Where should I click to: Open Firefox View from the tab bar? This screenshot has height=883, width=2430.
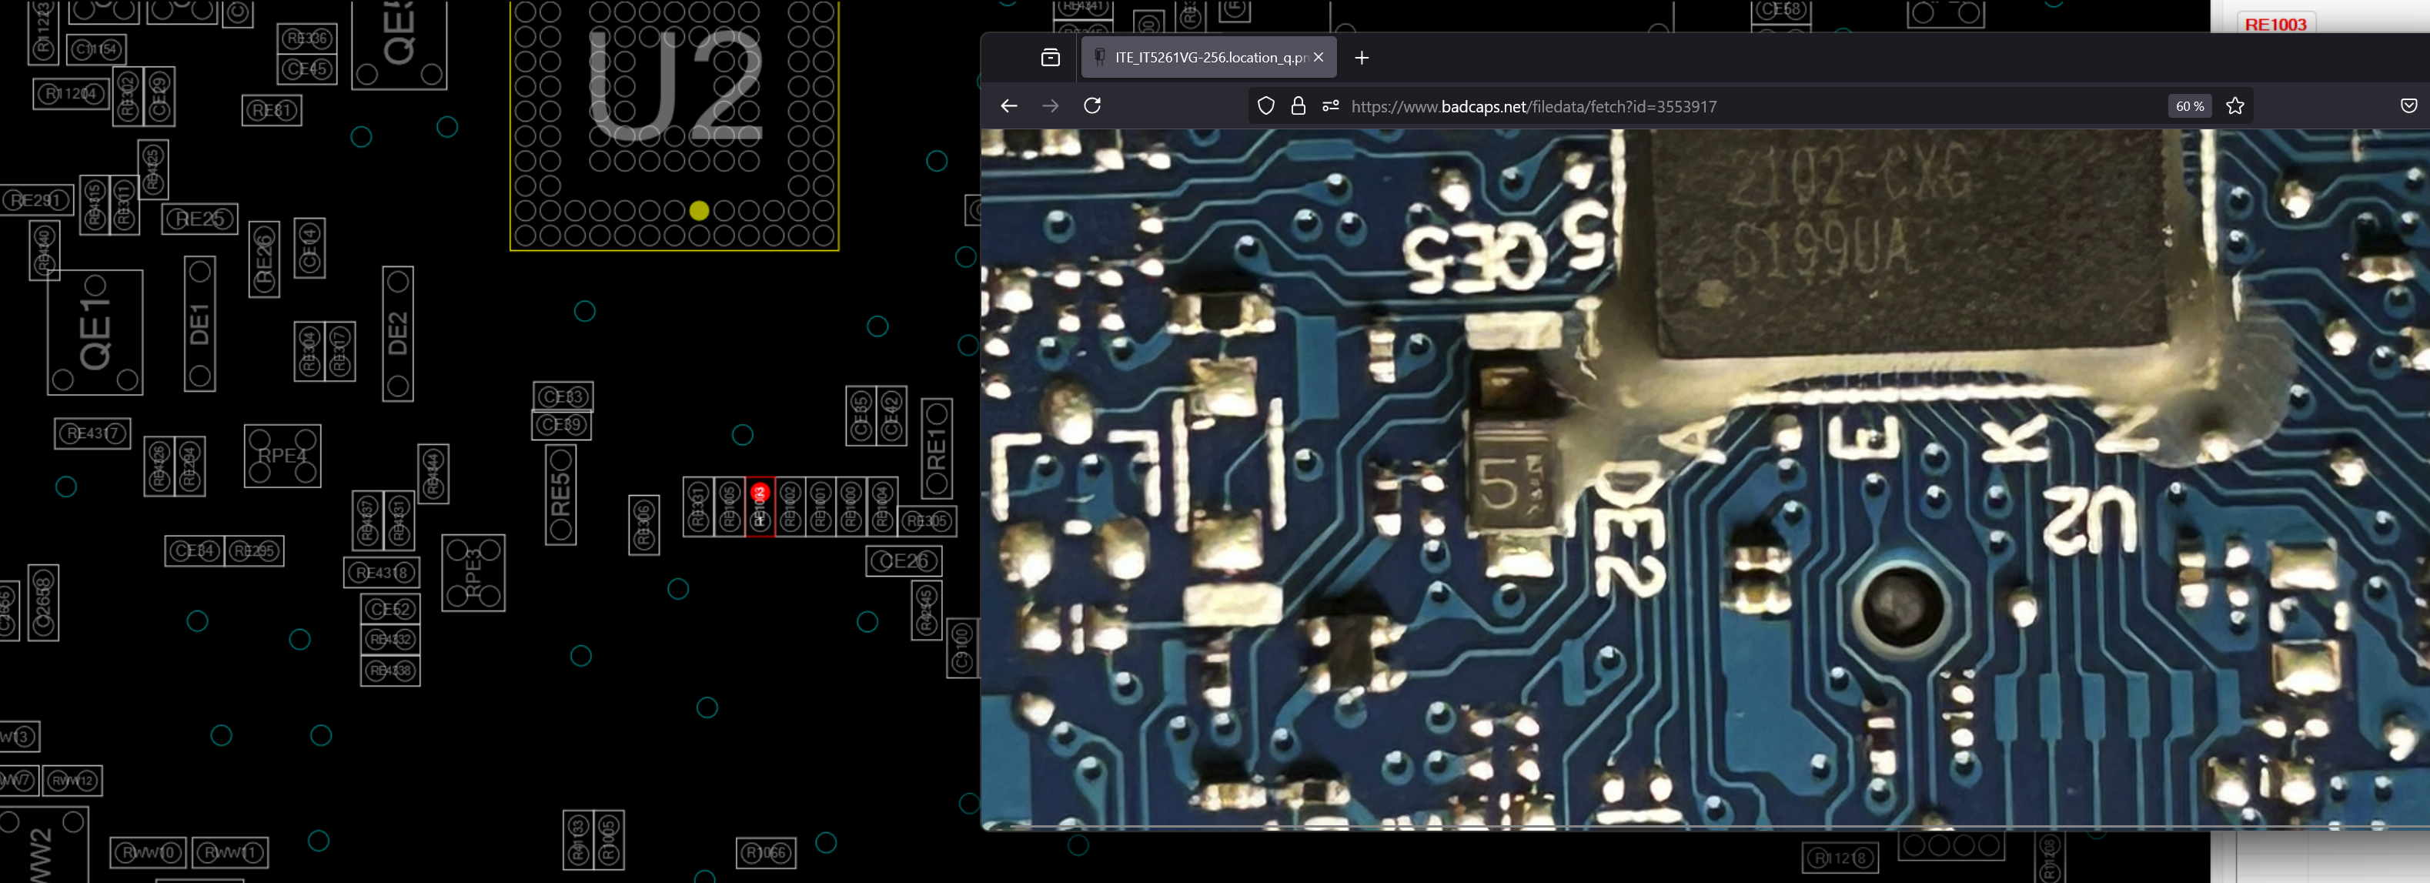point(1050,58)
